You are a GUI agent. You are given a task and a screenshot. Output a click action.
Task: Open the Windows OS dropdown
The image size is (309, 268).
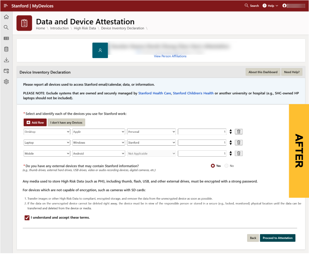click(x=98, y=143)
